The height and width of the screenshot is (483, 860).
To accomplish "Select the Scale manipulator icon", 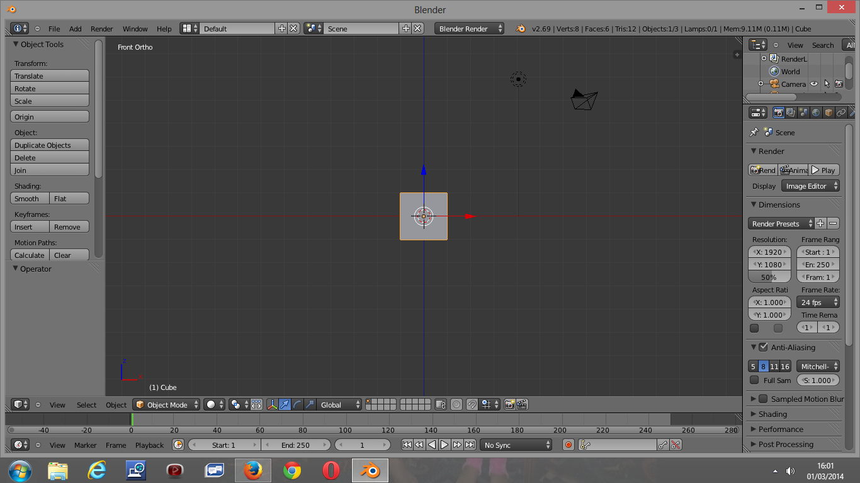I will click(x=310, y=404).
